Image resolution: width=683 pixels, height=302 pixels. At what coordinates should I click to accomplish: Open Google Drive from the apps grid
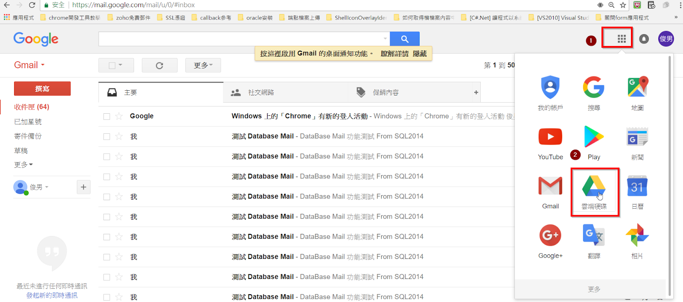point(594,193)
